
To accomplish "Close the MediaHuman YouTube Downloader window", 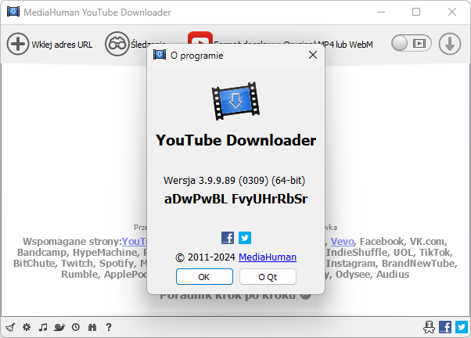I will click(x=452, y=12).
